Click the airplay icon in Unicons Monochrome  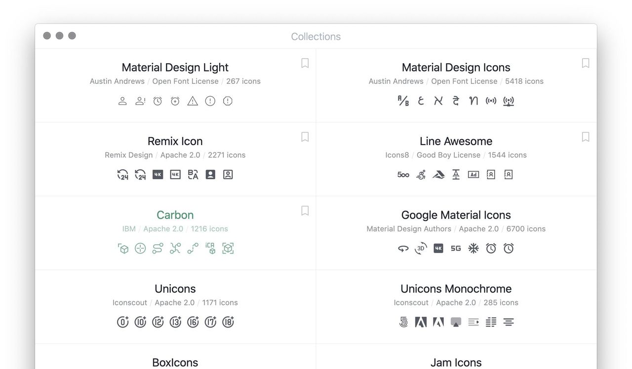point(456,323)
